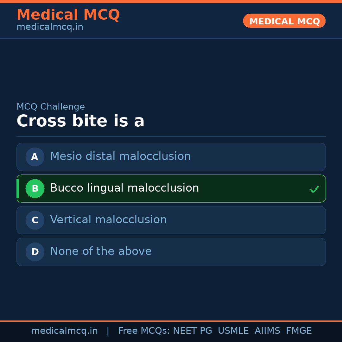Click the MCQ Challenge label

[51, 107]
